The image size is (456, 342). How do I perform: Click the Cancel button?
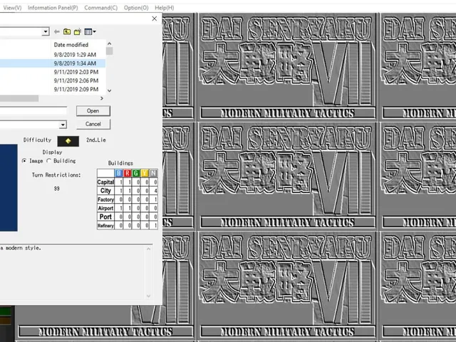click(93, 124)
